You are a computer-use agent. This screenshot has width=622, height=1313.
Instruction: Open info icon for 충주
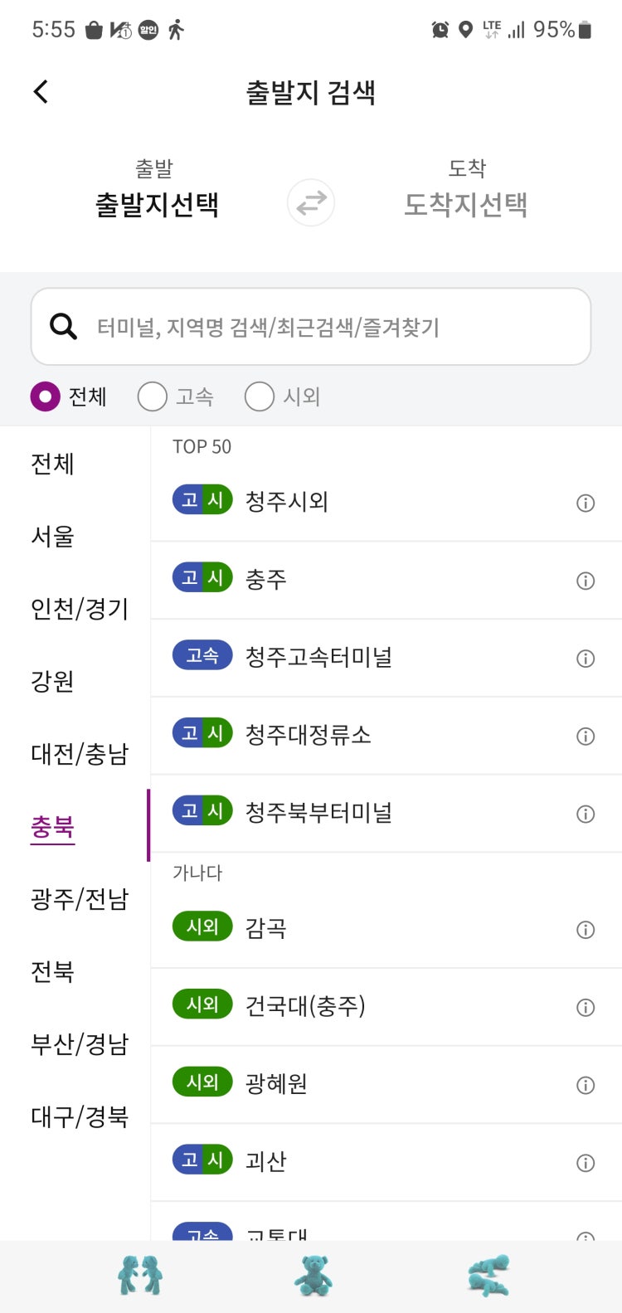pyautogui.click(x=586, y=581)
